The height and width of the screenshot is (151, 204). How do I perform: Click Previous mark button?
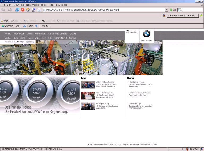pos(66,21)
